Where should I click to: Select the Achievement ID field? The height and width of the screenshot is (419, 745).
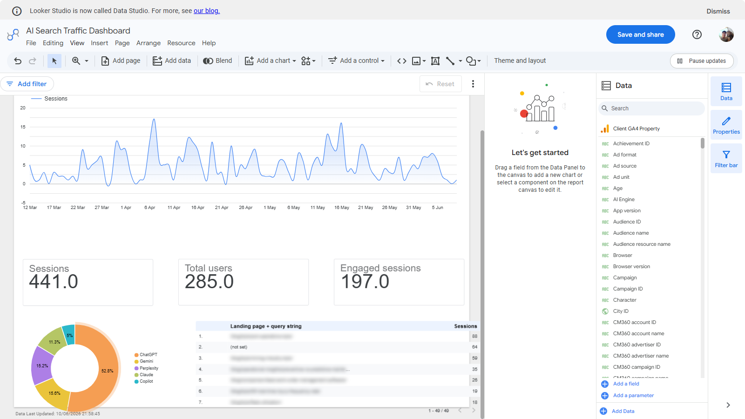tap(631, 143)
